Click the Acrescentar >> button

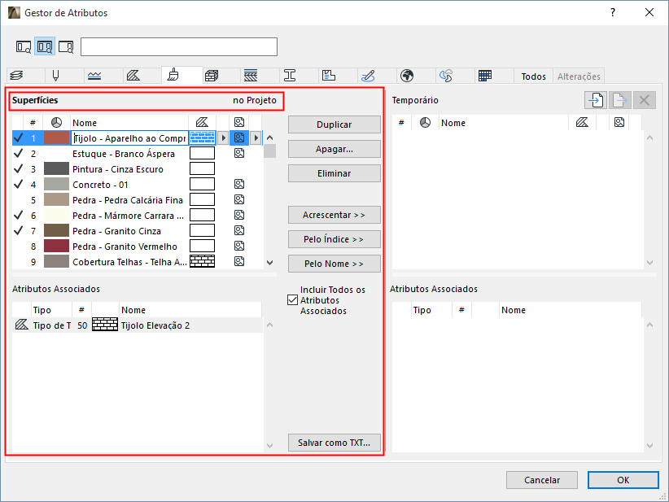334,215
